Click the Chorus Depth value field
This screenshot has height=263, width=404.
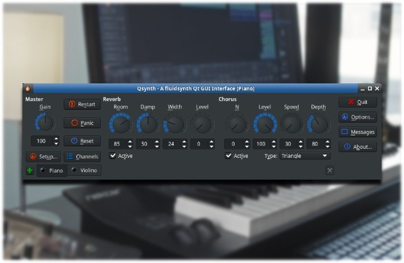[315, 144]
